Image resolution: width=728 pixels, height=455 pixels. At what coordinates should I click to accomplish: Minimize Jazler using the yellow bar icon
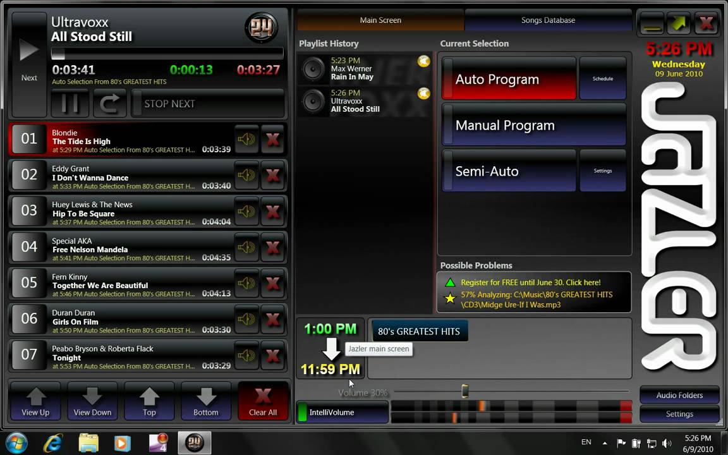pos(652,23)
